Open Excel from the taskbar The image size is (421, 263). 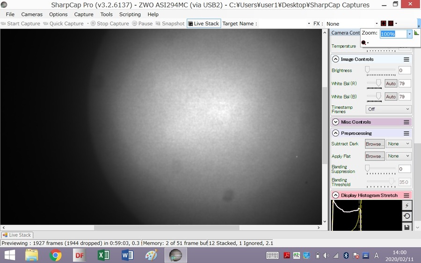(x=103, y=255)
